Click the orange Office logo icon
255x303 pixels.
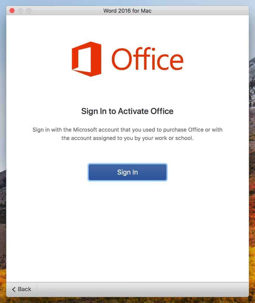86,59
